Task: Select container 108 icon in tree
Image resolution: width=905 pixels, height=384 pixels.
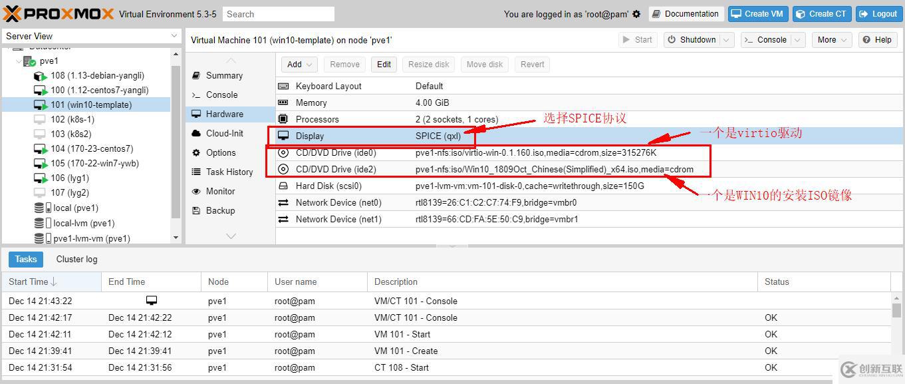Action: tap(41, 76)
